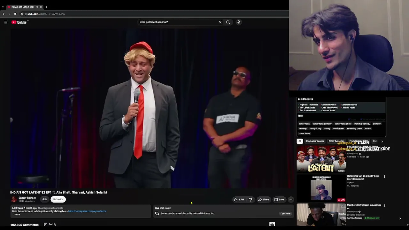The width and height of the screenshot is (409, 230).
Task: Select the From the series chip
Action: (x=336, y=141)
